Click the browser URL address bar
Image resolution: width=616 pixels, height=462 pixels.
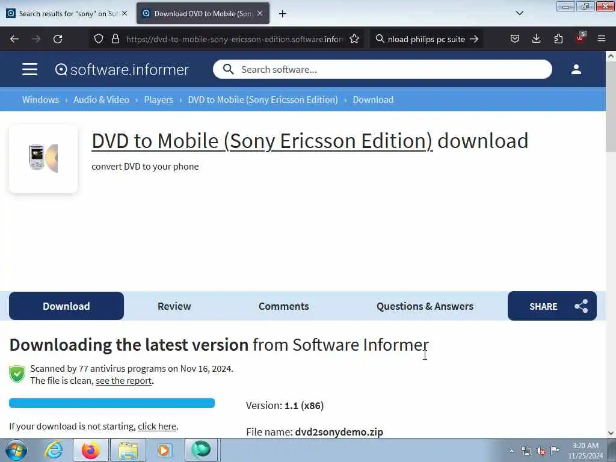pos(235,39)
